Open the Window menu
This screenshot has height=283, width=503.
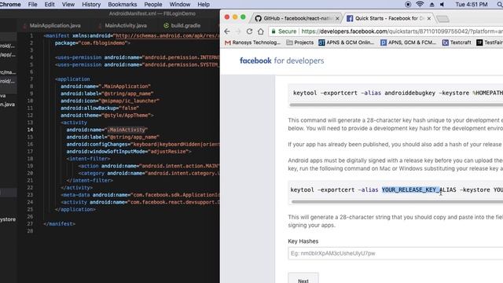(180, 5)
